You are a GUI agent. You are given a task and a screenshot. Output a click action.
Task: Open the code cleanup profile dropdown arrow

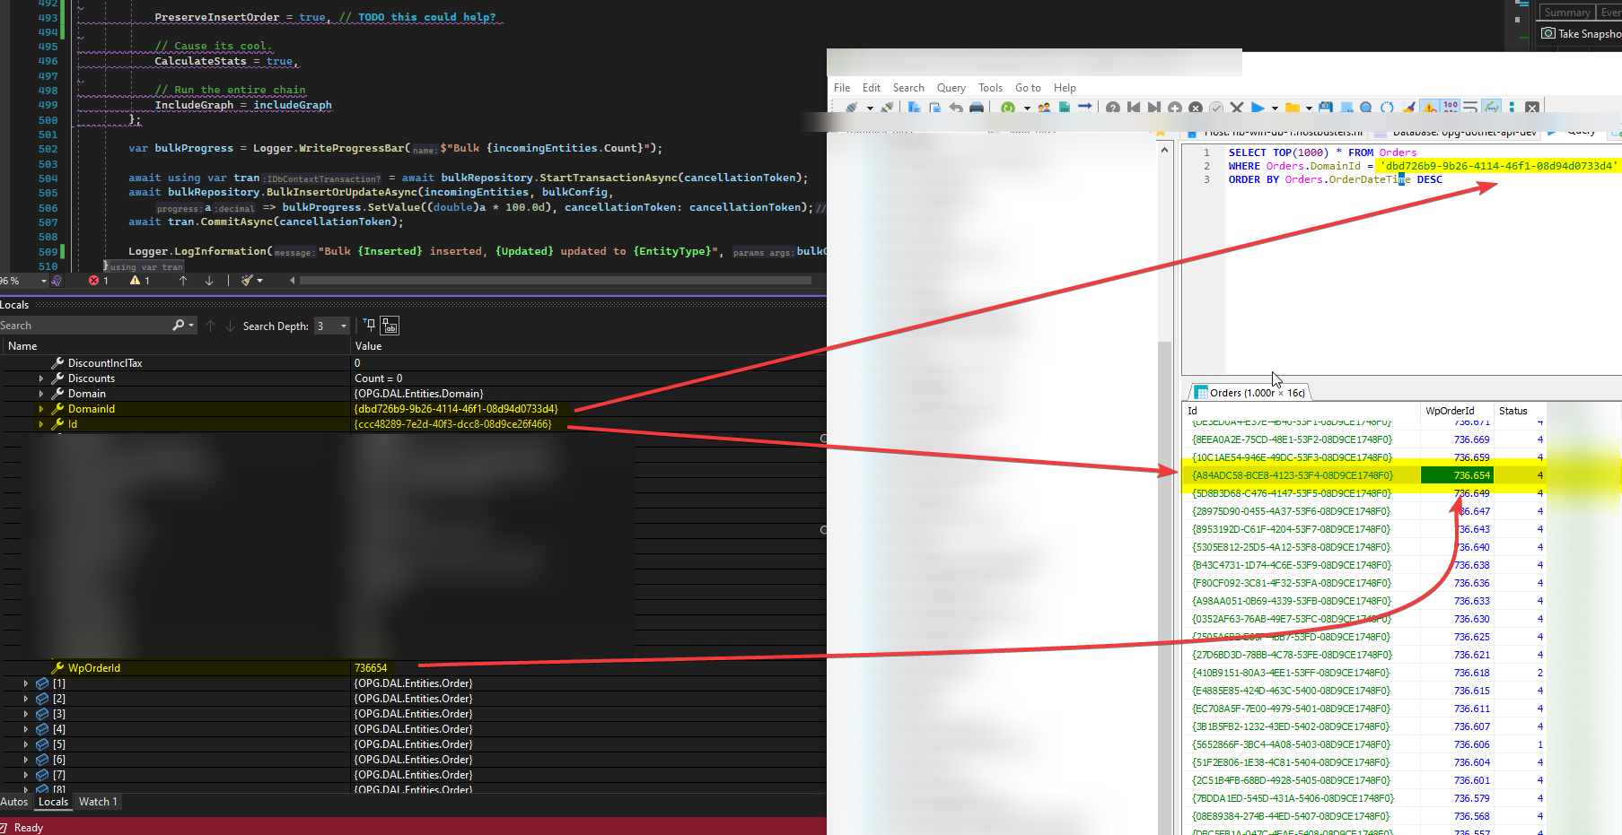tap(260, 281)
